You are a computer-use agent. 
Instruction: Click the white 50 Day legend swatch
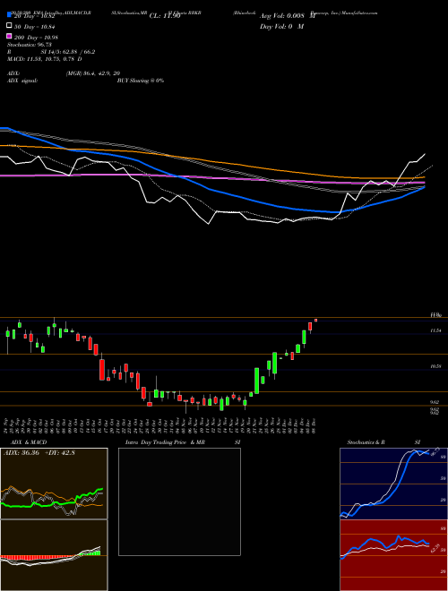tap(9, 26)
